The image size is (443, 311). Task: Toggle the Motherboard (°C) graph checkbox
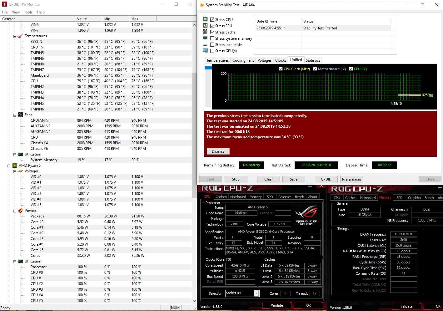(315, 69)
